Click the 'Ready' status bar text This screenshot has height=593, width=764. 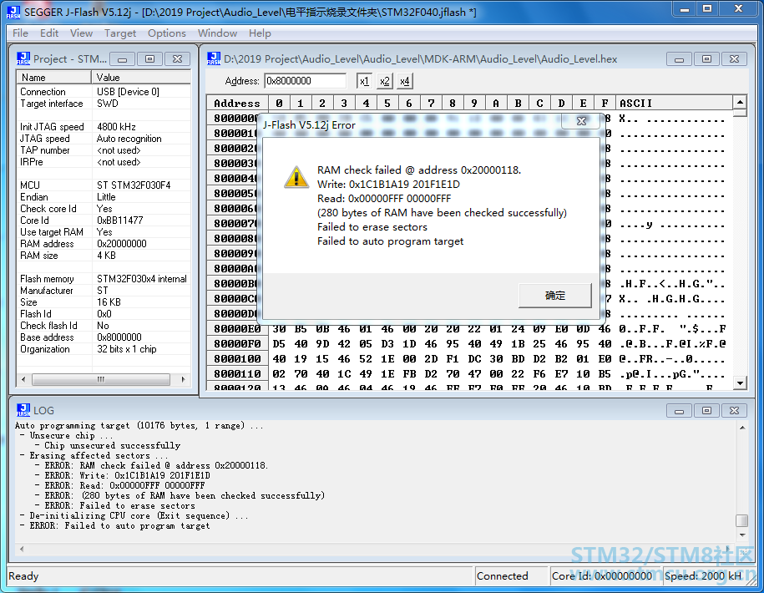[x=23, y=576]
